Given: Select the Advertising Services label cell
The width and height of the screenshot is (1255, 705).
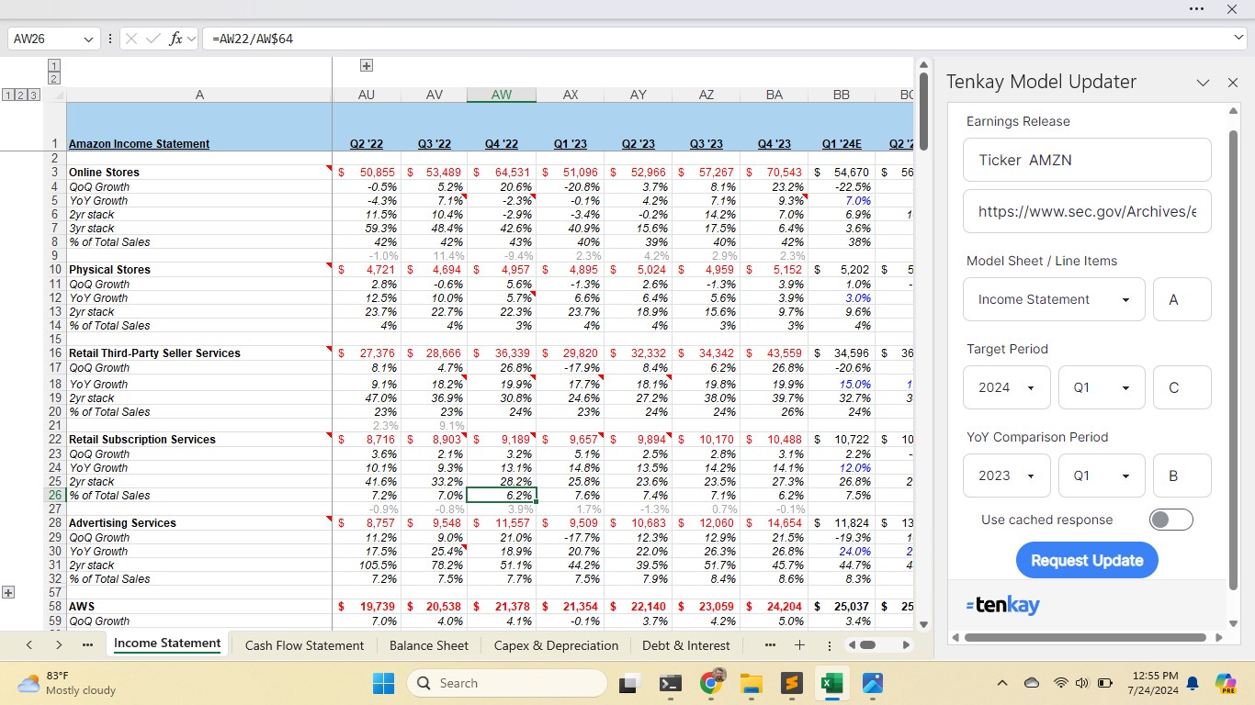Looking at the screenshot, I should [199, 523].
